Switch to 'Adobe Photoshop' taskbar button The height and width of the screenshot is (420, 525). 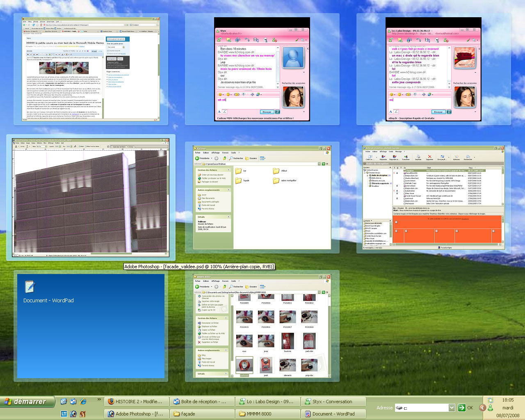[x=135, y=414]
